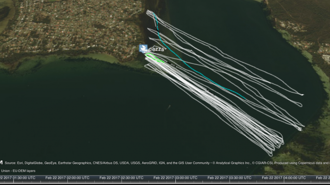Image resolution: width=330 pixels, height=185 pixels.
Task: Open the DigitalGlobe credit link
Action: click(x=33, y=163)
